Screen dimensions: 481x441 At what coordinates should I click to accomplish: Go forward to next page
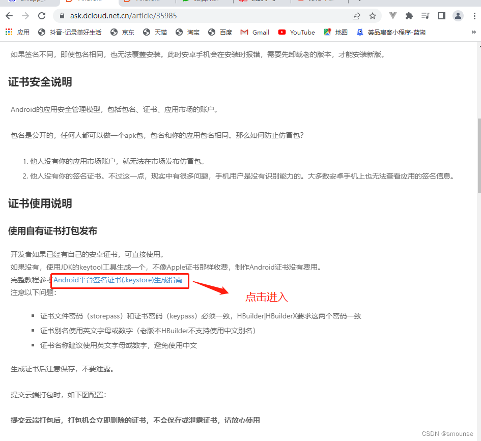(25, 16)
